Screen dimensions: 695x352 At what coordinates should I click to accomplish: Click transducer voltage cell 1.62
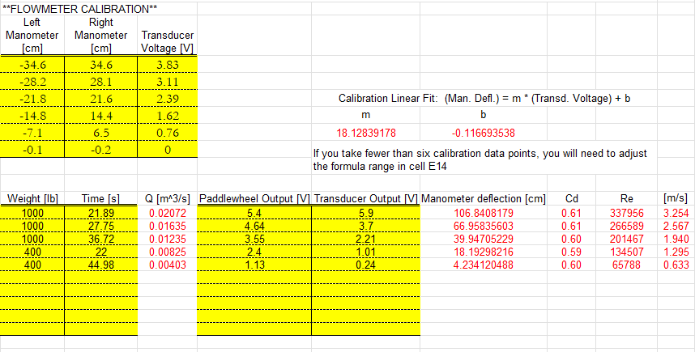[167, 116]
